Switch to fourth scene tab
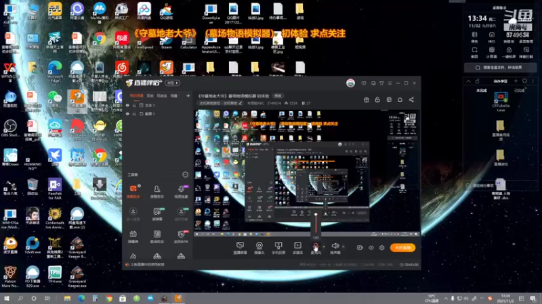 tap(174, 96)
